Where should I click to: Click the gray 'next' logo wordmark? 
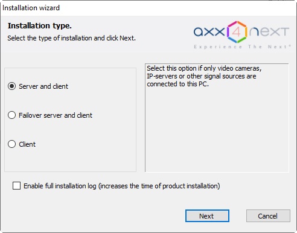click(x=269, y=32)
